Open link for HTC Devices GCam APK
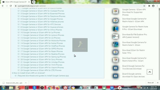This screenshot has width=160, height=90. point(39,24)
